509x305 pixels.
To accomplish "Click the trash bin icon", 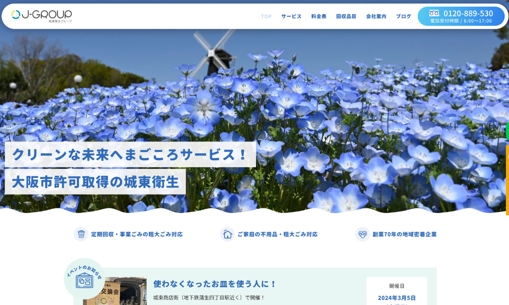I will point(81,234).
